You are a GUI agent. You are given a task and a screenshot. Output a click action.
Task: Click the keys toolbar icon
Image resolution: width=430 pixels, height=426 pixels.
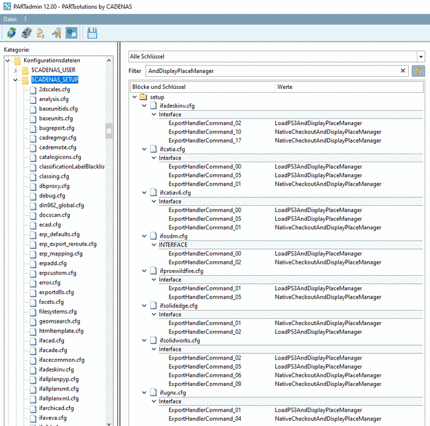(x=56, y=34)
